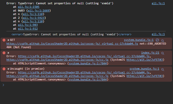This screenshot has height=104, width=173.
Task: Expand the error row with index.js:21
Action: 8,53
